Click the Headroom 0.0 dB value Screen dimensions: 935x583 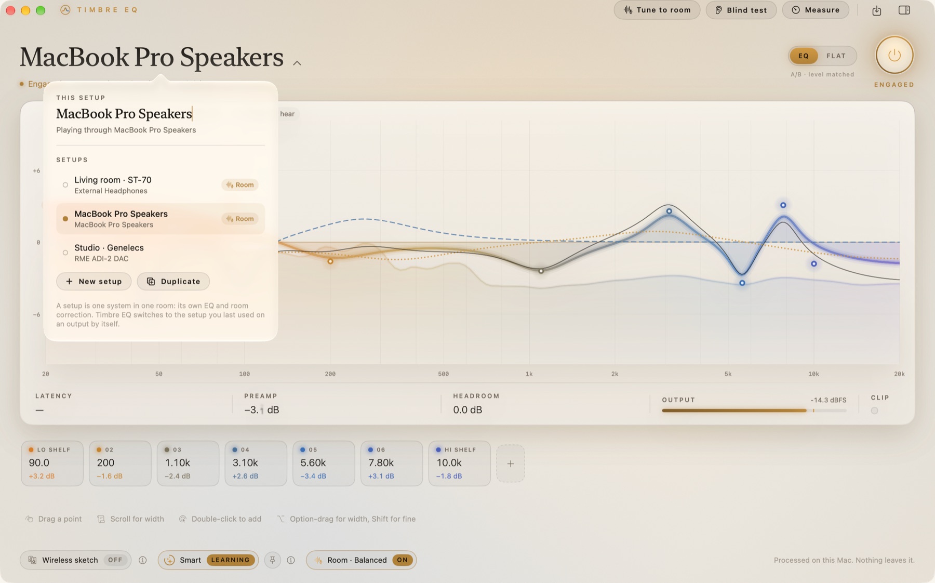click(x=468, y=410)
